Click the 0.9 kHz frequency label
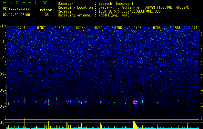 click(3, 74)
